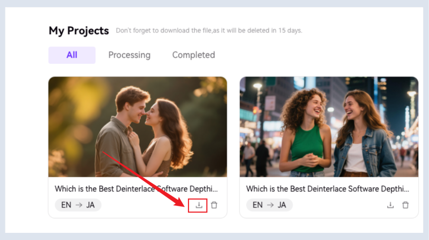Open the couple at sunset project thumbnail

[138, 126]
